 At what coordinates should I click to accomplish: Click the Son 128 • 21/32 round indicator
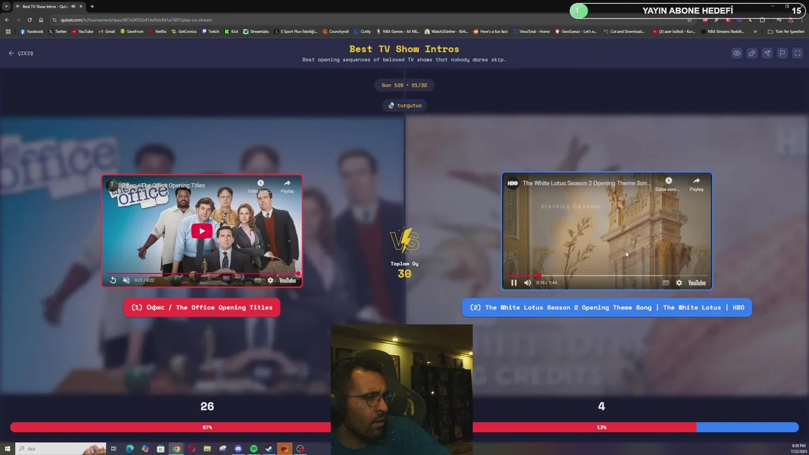click(404, 85)
